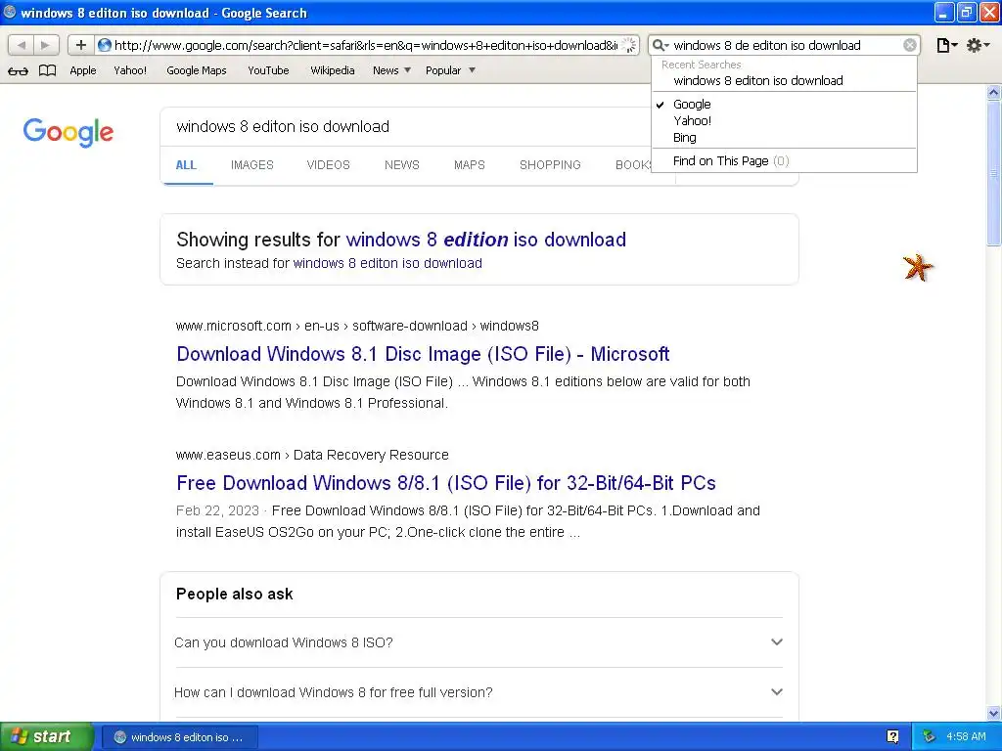Open the Google Maps bookmark

(x=196, y=70)
